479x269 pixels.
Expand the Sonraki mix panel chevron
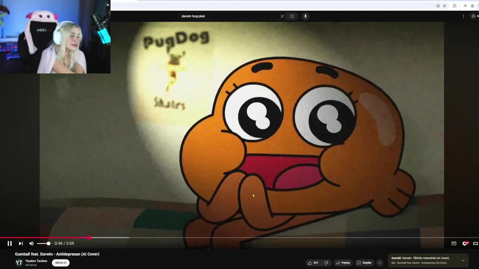coord(463,260)
